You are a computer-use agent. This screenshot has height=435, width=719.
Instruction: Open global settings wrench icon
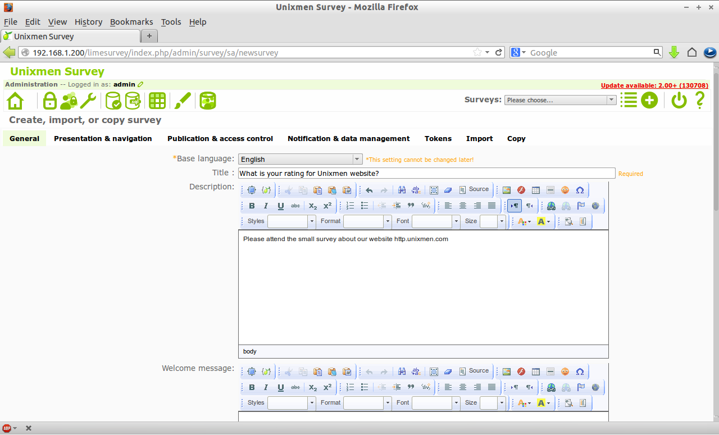[88, 101]
